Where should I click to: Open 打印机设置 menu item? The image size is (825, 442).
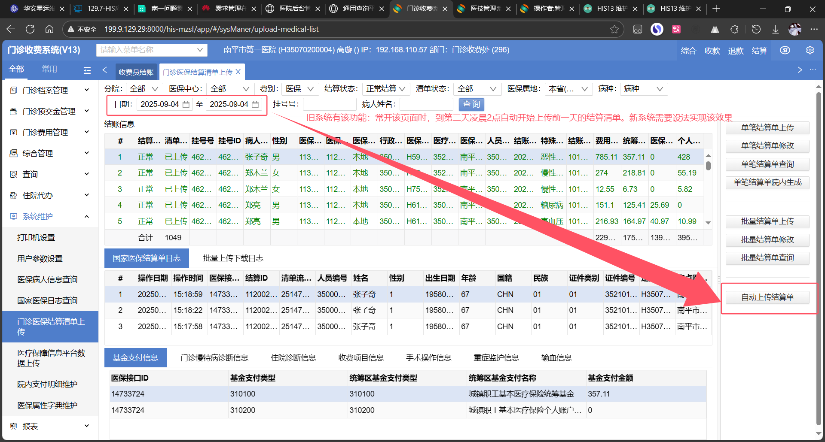[36, 237]
